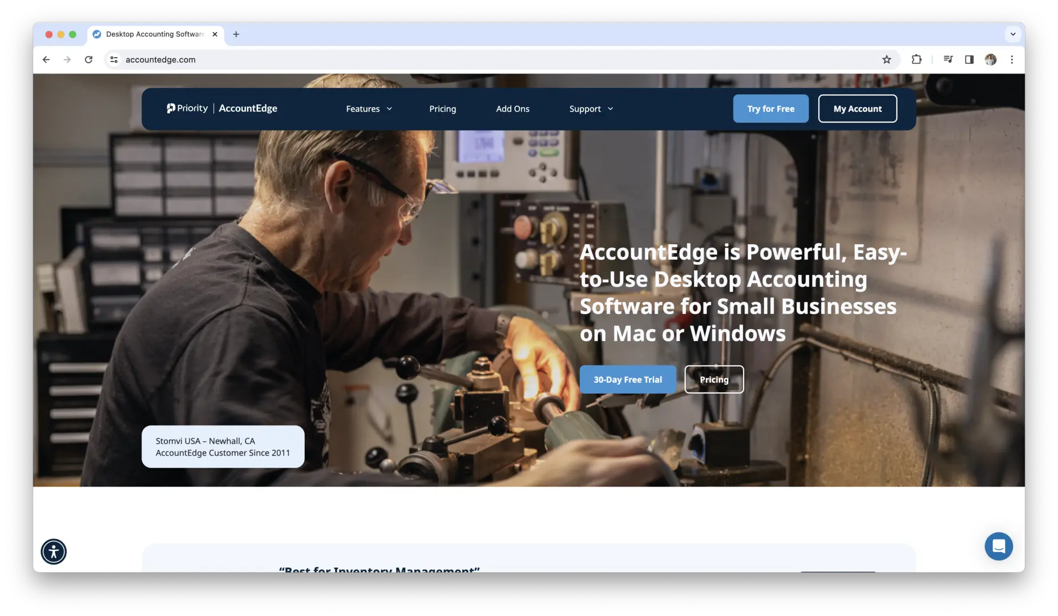This screenshot has height=616, width=1058.
Task: Open Pricing in the navigation bar
Action: point(443,108)
